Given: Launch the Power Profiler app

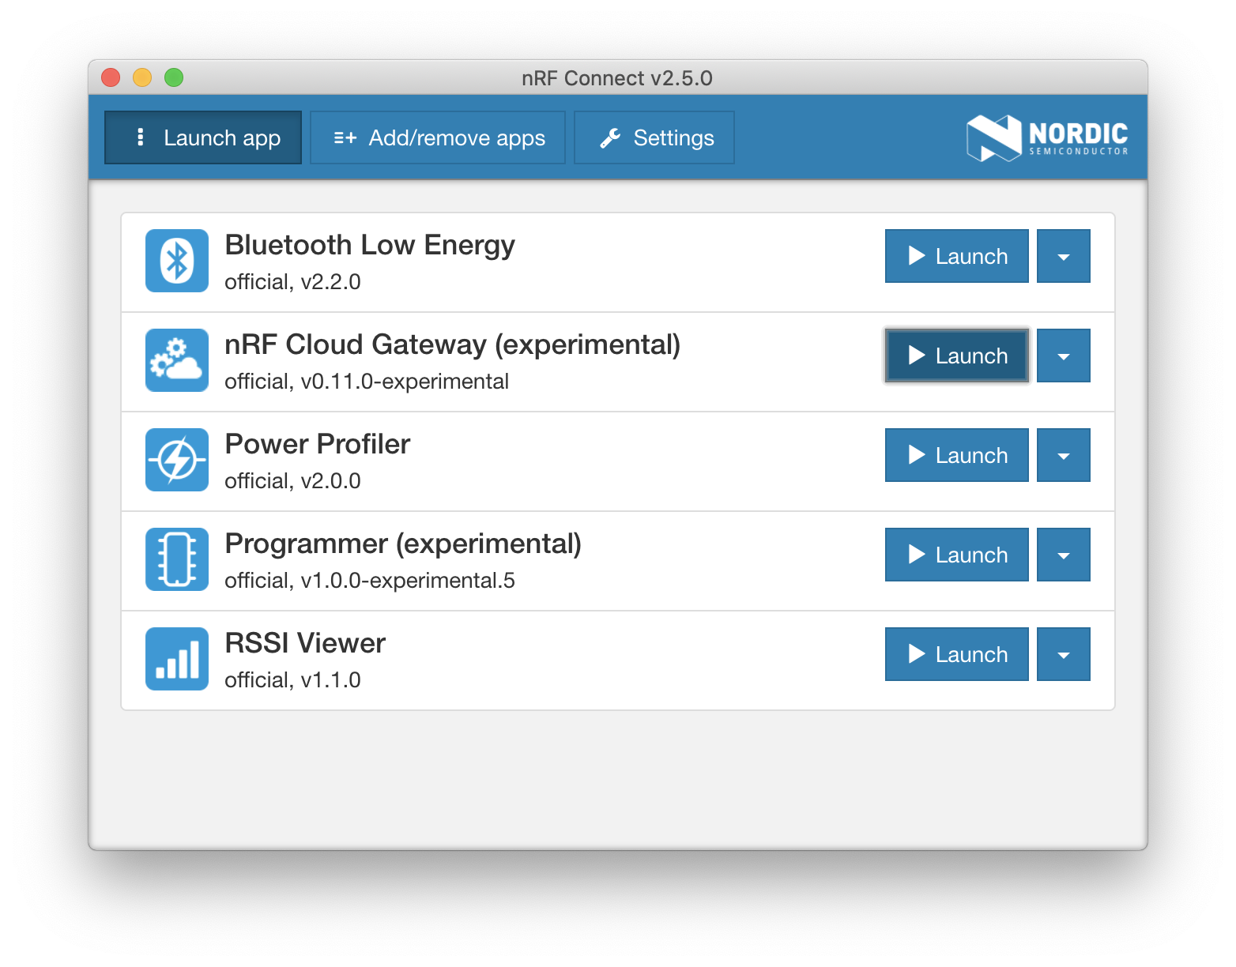Looking at the screenshot, I should 956,455.
